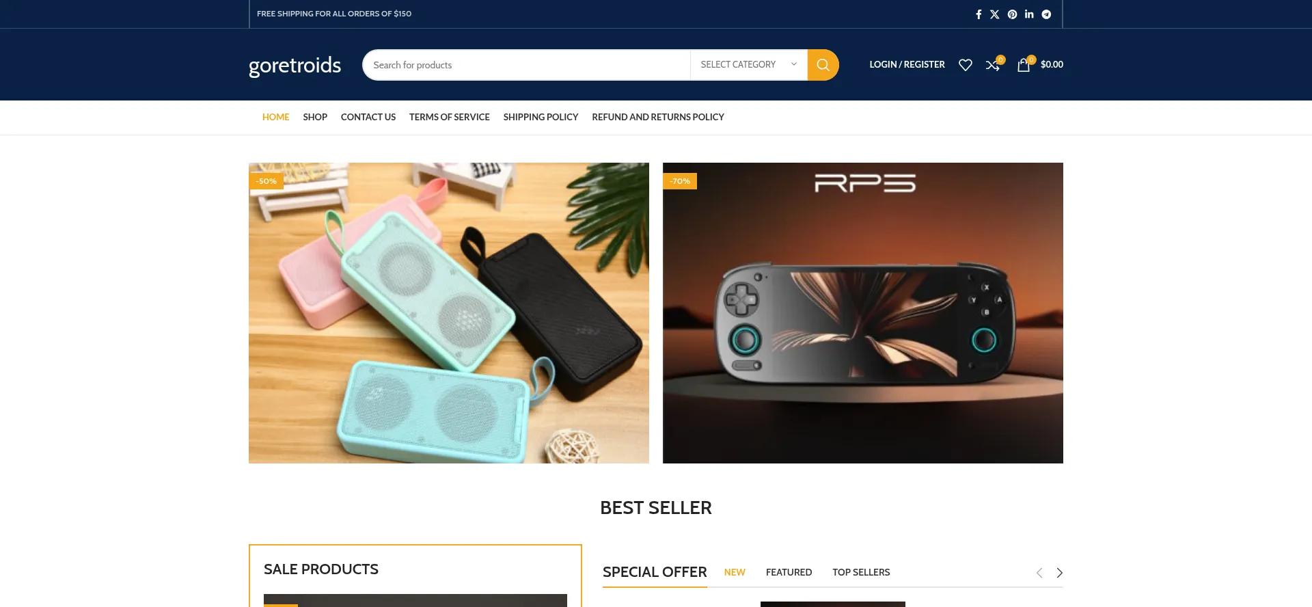Open the Shop menu item
The height and width of the screenshot is (607, 1312).
coord(315,117)
